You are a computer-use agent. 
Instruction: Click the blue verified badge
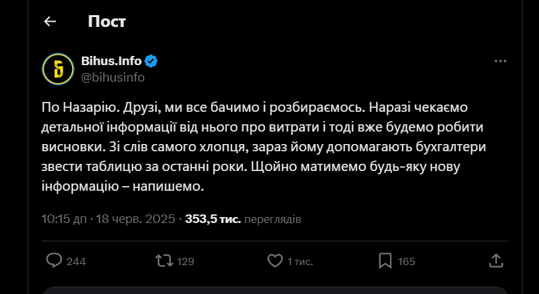click(x=151, y=62)
